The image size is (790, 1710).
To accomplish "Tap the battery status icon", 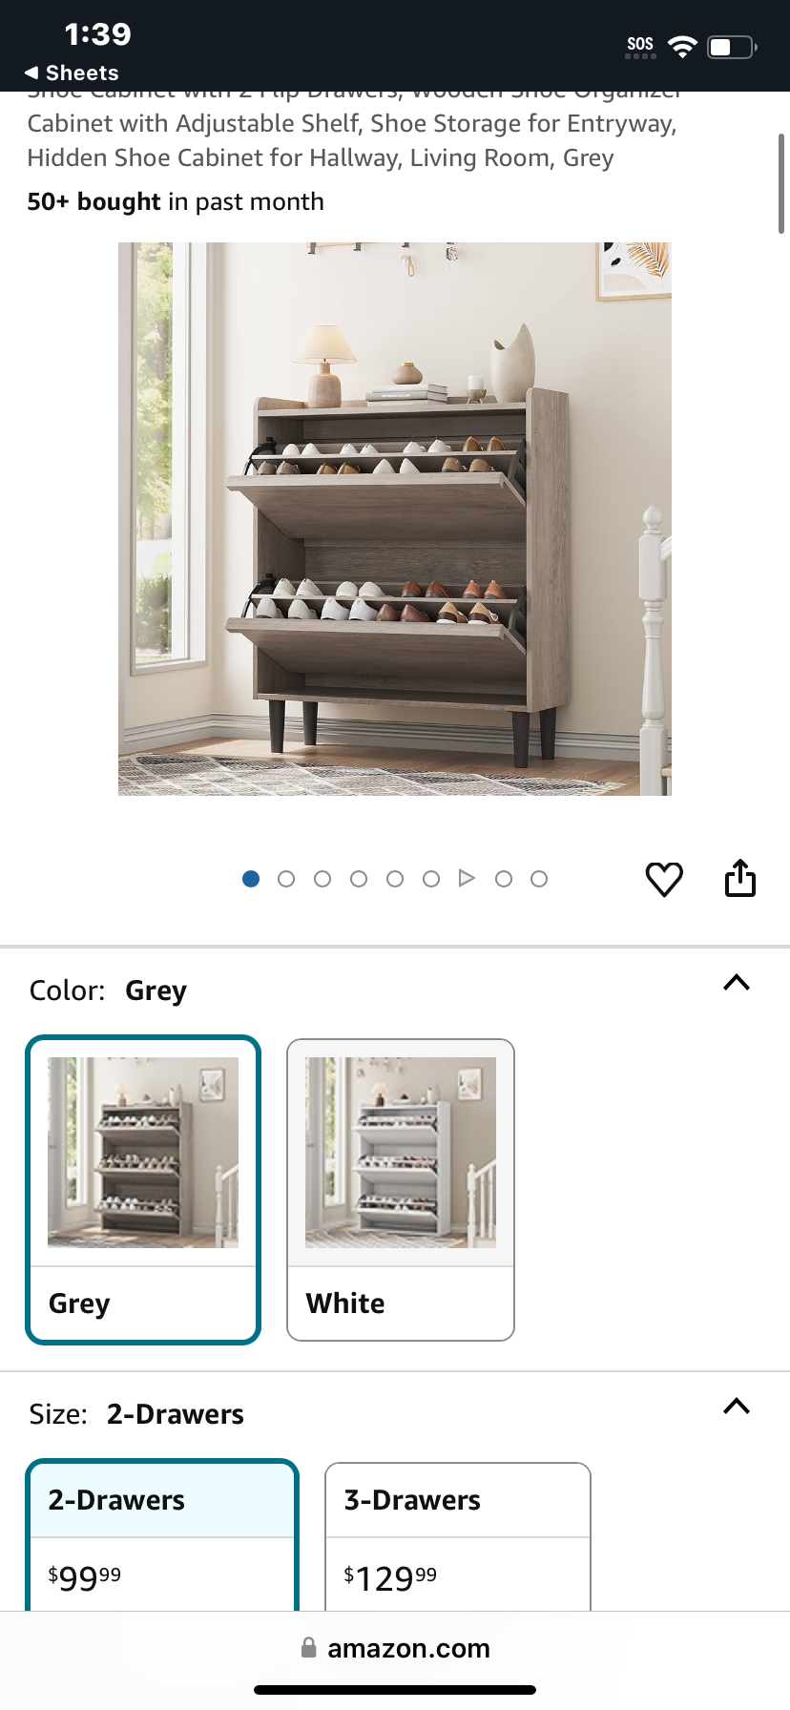I will 732,46.
